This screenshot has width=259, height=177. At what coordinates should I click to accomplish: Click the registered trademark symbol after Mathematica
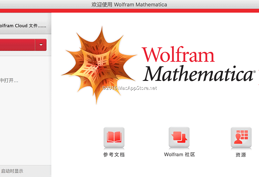coord(255,71)
